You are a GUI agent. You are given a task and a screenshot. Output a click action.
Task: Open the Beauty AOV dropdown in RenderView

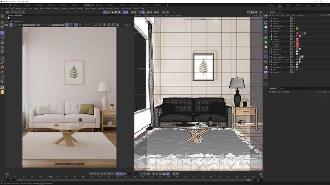[29, 25]
